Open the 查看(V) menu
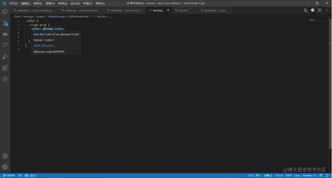Screen dimensions: 332x178 (x=50, y=3)
